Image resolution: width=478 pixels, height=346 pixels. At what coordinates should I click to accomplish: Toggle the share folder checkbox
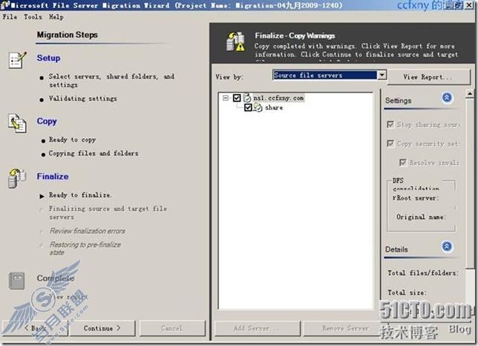[248, 108]
